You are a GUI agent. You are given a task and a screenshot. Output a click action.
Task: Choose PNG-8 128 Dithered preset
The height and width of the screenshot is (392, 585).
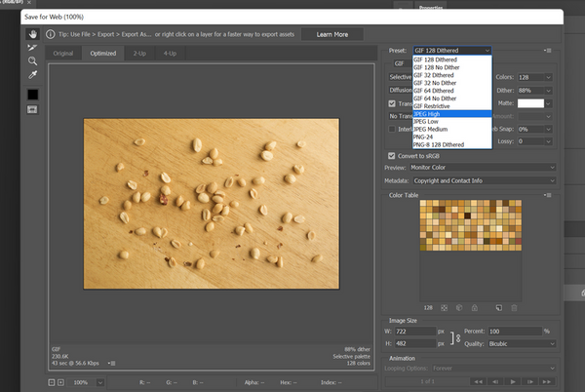(x=452, y=144)
